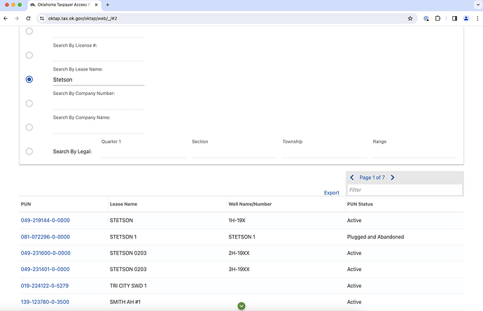This screenshot has height=311, width=483.
Task: Click the Search By License # input field
Action: [x=99, y=56]
